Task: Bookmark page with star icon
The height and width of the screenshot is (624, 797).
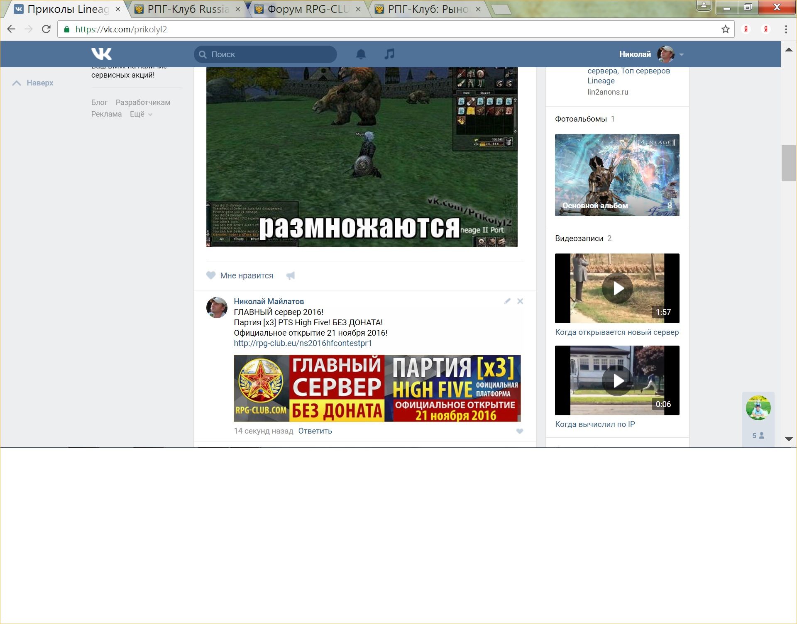Action: tap(725, 29)
